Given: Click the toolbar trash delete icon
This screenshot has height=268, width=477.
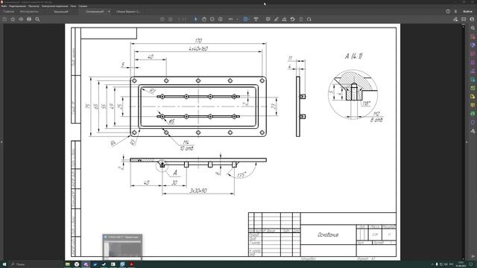Looking at the screenshot, I should tap(301, 19).
